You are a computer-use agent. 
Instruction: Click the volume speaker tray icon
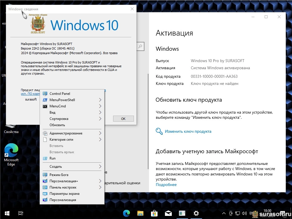pos(244,213)
